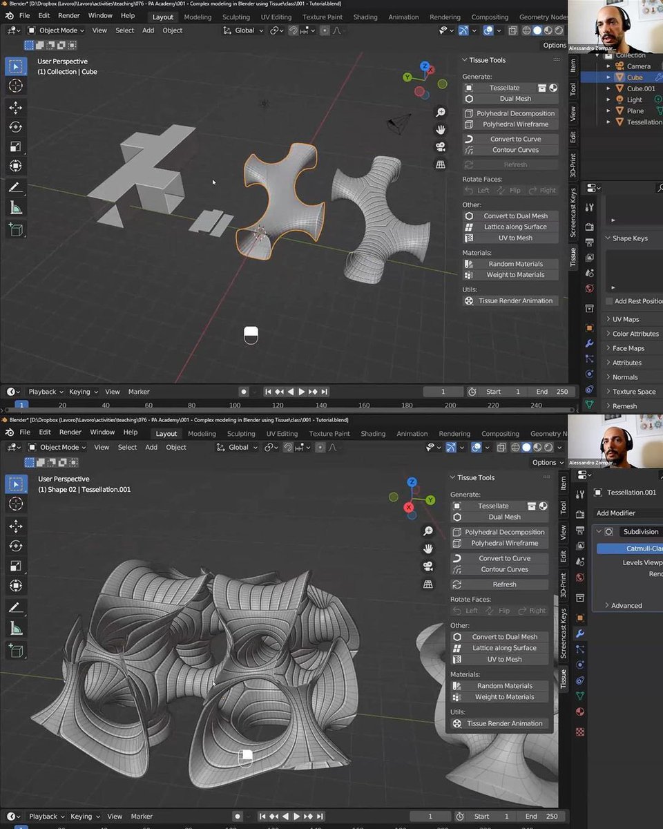Select the Measure tool
This screenshot has width=663, height=829.
click(16, 207)
